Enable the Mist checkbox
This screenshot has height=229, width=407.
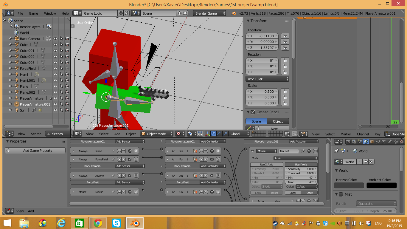(x=341, y=194)
